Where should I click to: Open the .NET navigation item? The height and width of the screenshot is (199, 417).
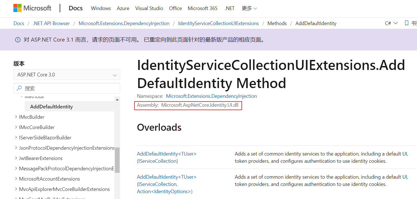(x=229, y=8)
